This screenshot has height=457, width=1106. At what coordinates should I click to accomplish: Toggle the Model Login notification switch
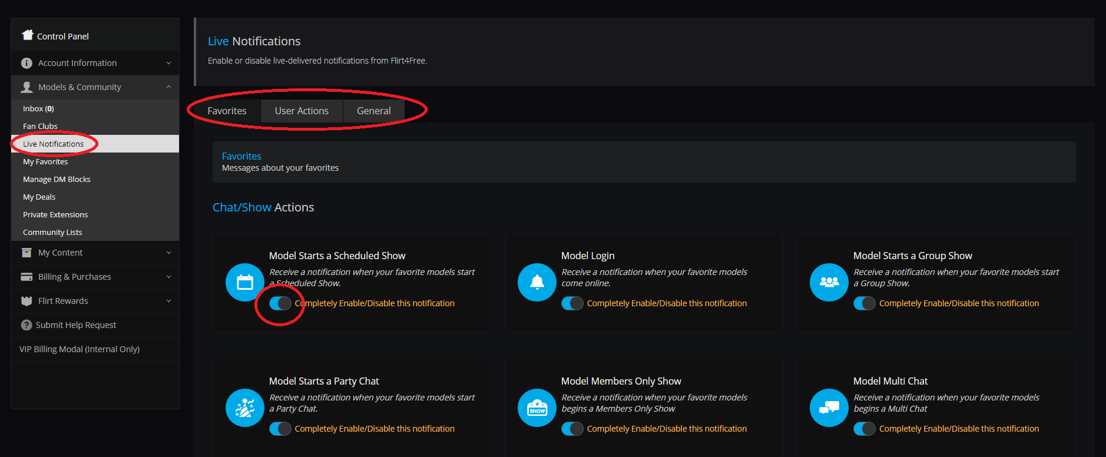point(572,303)
